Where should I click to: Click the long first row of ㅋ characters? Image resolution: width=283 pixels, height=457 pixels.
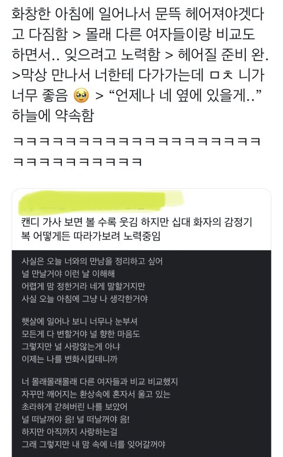tap(137, 142)
